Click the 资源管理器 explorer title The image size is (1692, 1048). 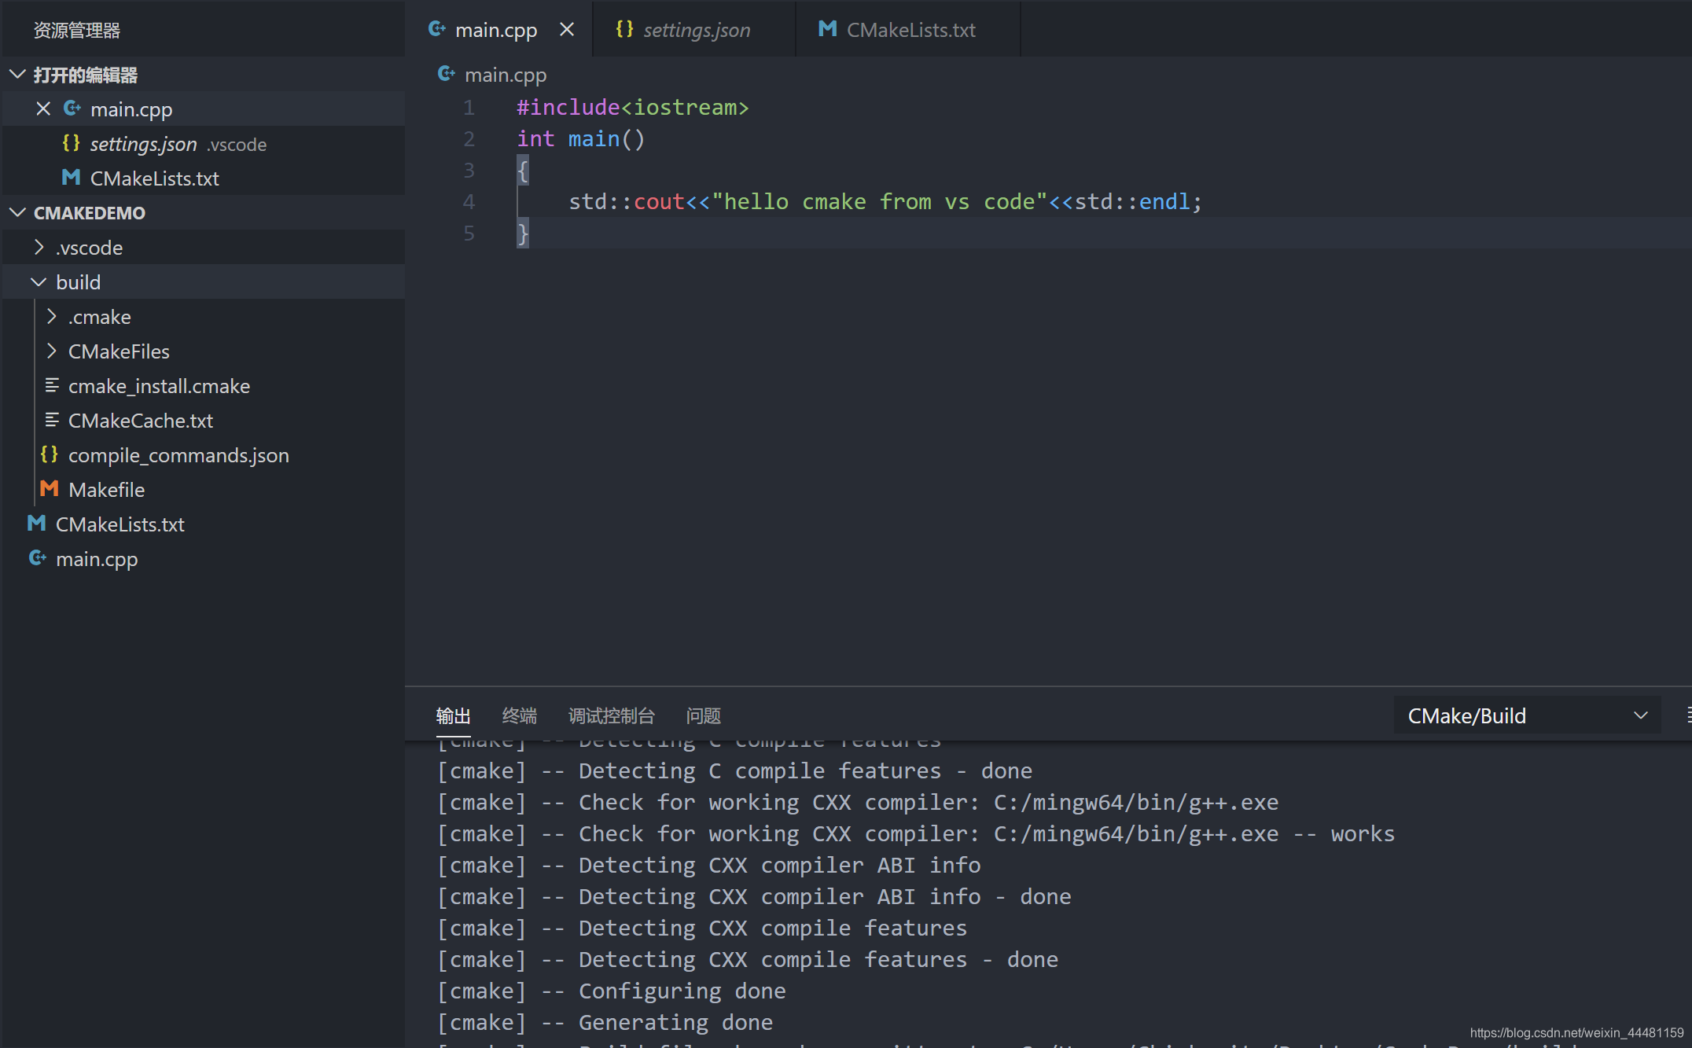(76, 31)
